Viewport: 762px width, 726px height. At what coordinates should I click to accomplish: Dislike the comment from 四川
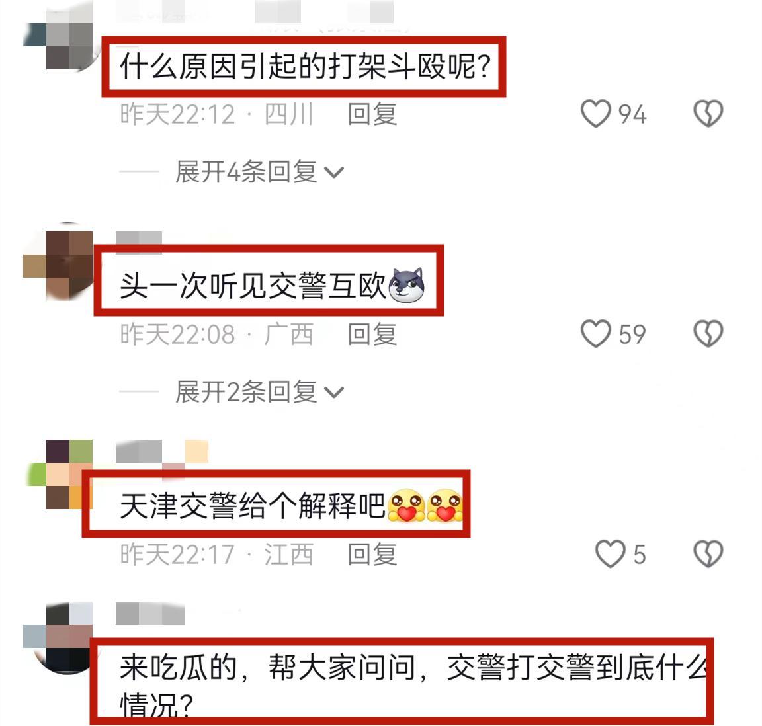coord(708,114)
